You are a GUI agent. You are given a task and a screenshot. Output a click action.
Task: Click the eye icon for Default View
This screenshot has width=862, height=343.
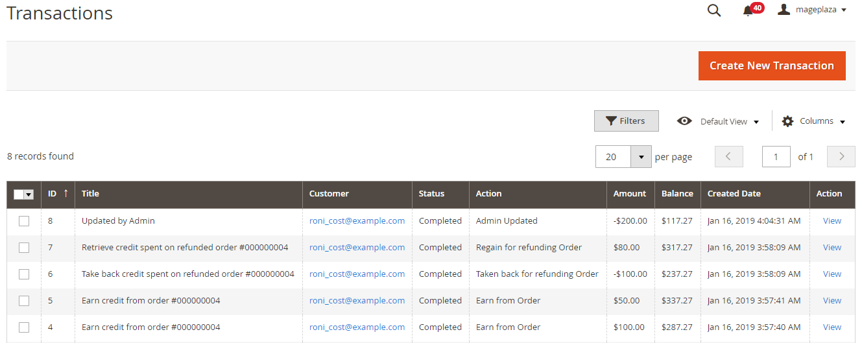(684, 121)
